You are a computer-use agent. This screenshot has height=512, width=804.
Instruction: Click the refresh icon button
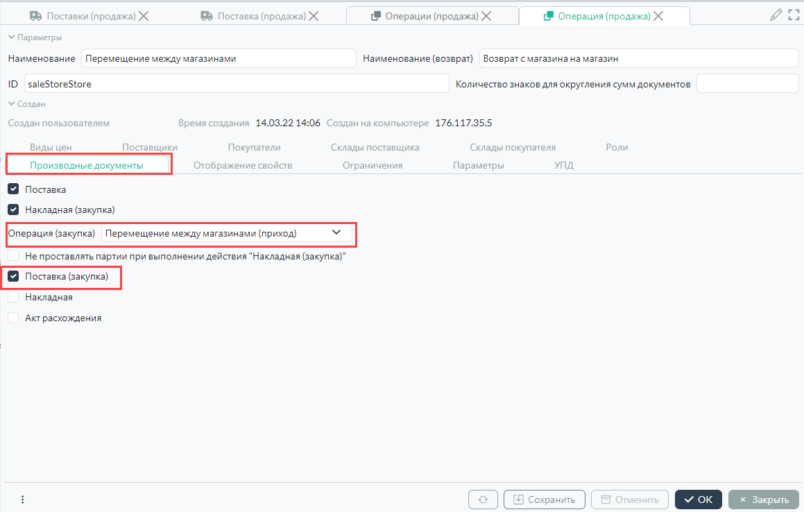pyautogui.click(x=483, y=500)
